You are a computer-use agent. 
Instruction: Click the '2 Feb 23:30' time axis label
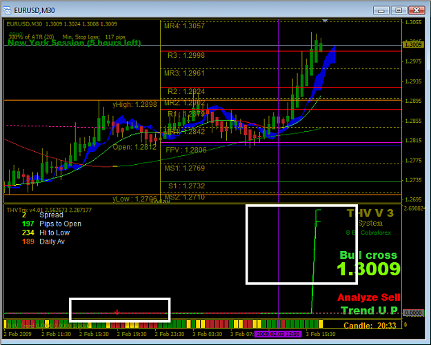170,334
